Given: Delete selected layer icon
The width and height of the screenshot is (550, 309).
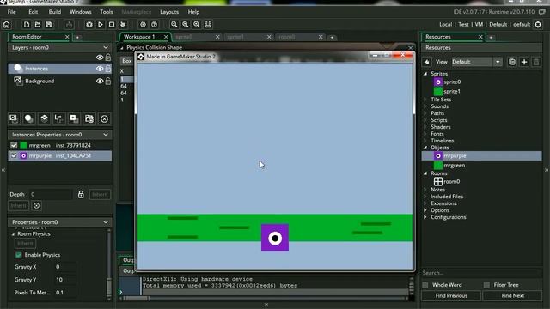Looking at the screenshot, I should pos(104,118).
